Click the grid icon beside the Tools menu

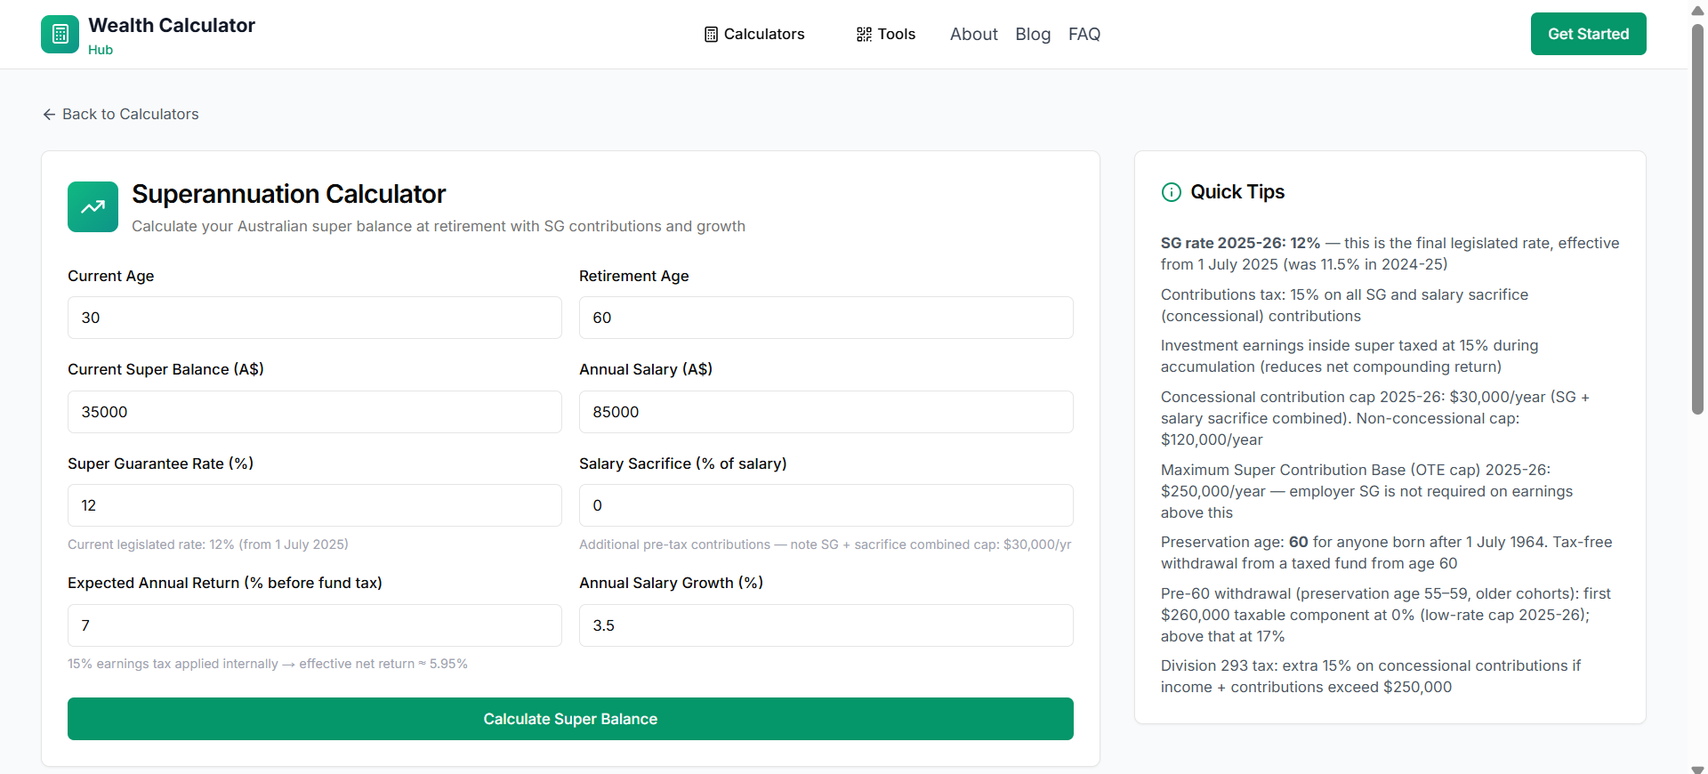[864, 34]
